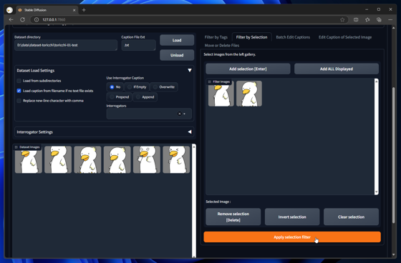Focus the Dataset directory input field
This screenshot has height=263, width=401.
tap(66, 45)
